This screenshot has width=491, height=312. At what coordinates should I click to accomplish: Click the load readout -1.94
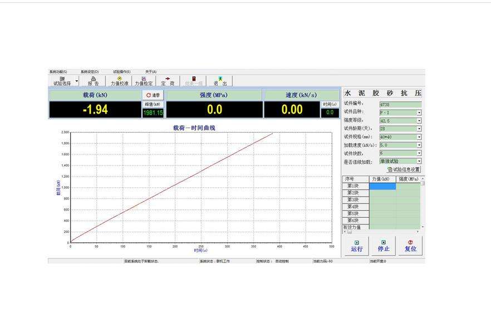[x=95, y=109]
